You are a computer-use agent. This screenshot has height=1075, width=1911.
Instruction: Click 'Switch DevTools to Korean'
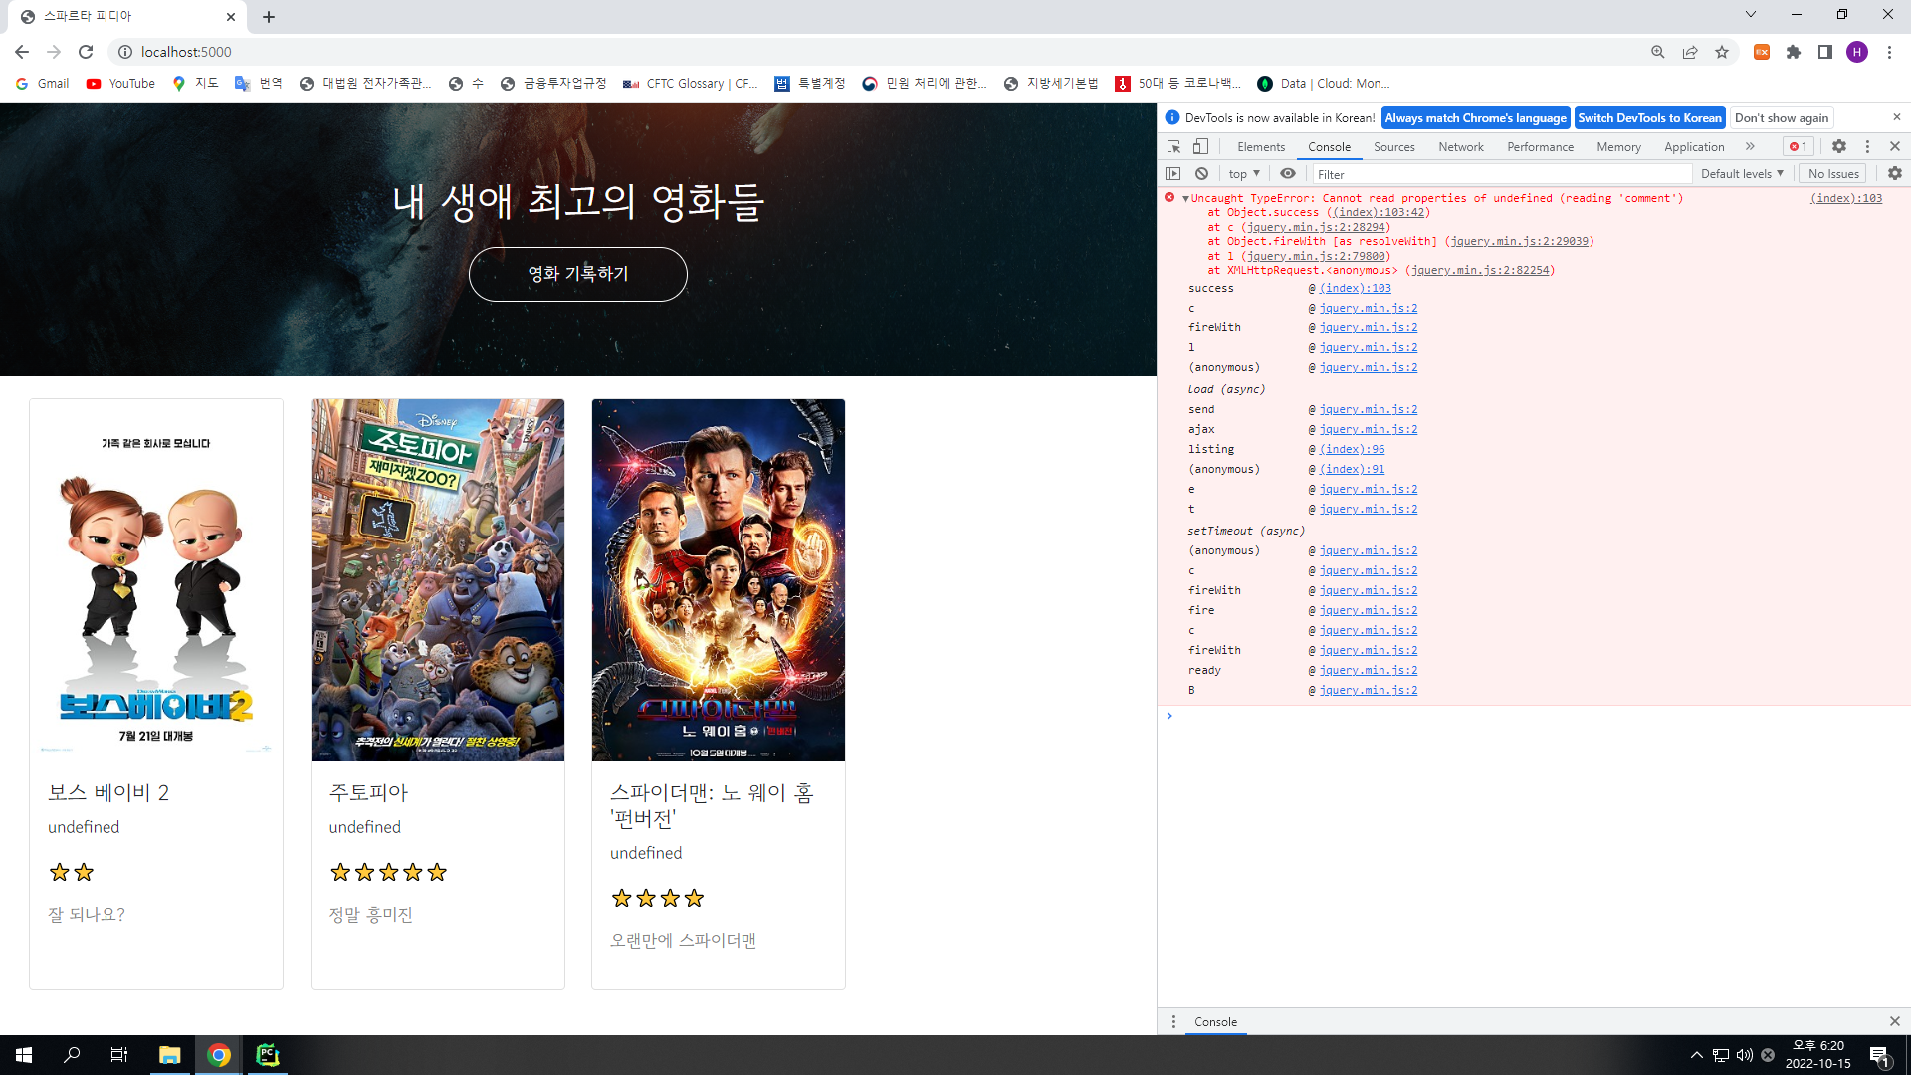[1649, 117]
